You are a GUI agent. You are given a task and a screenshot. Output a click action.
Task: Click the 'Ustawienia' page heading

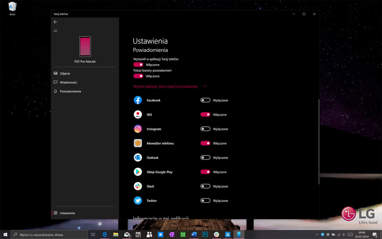(x=150, y=41)
